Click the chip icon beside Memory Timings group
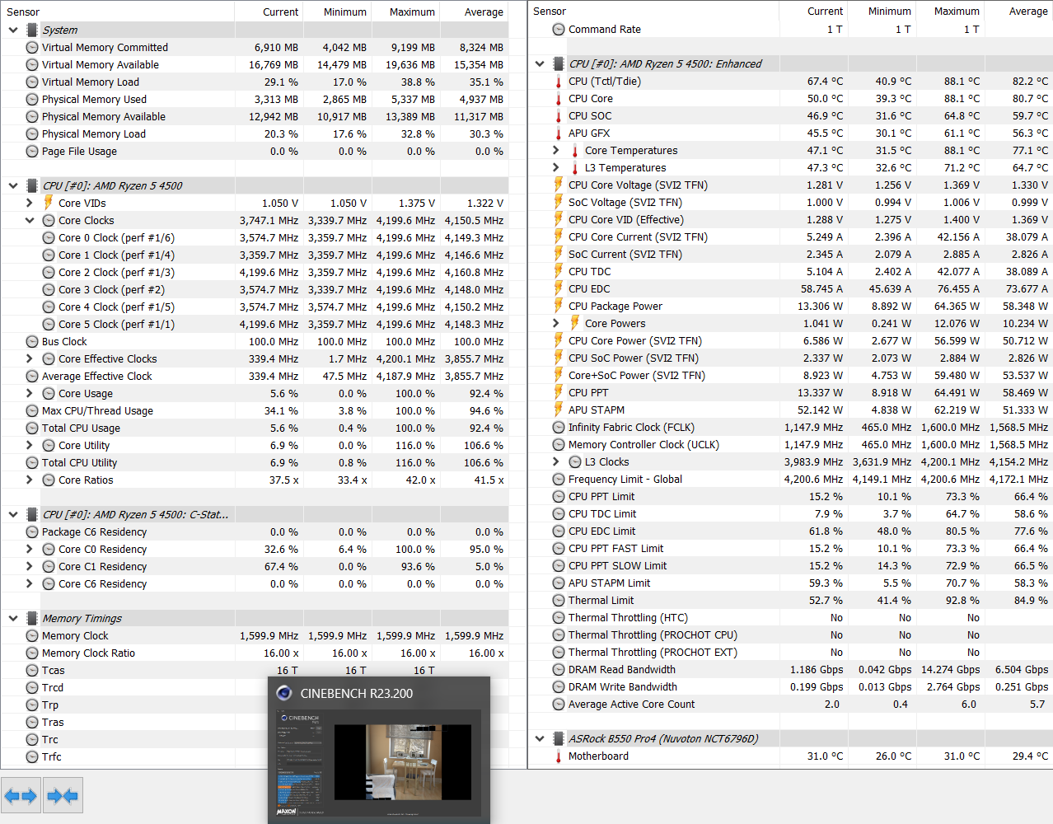The image size is (1053, 824). point(32,618)
